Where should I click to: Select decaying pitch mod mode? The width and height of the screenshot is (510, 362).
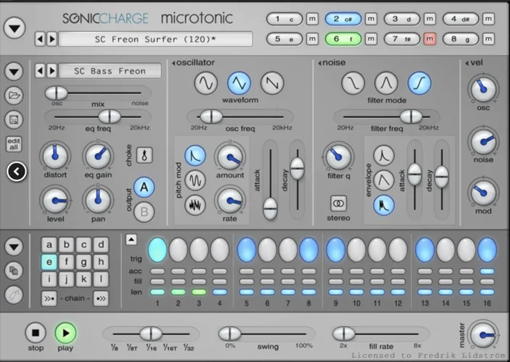(195, 156)
